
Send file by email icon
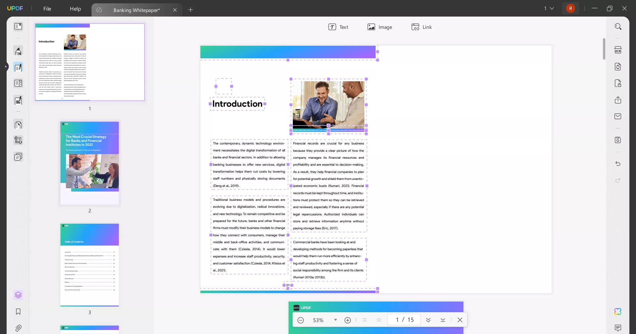[618, 116]
